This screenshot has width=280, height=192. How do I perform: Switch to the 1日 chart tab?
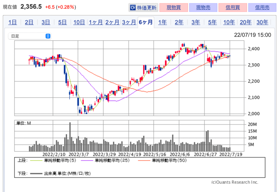pyautogui.click(x=13, y=22)
